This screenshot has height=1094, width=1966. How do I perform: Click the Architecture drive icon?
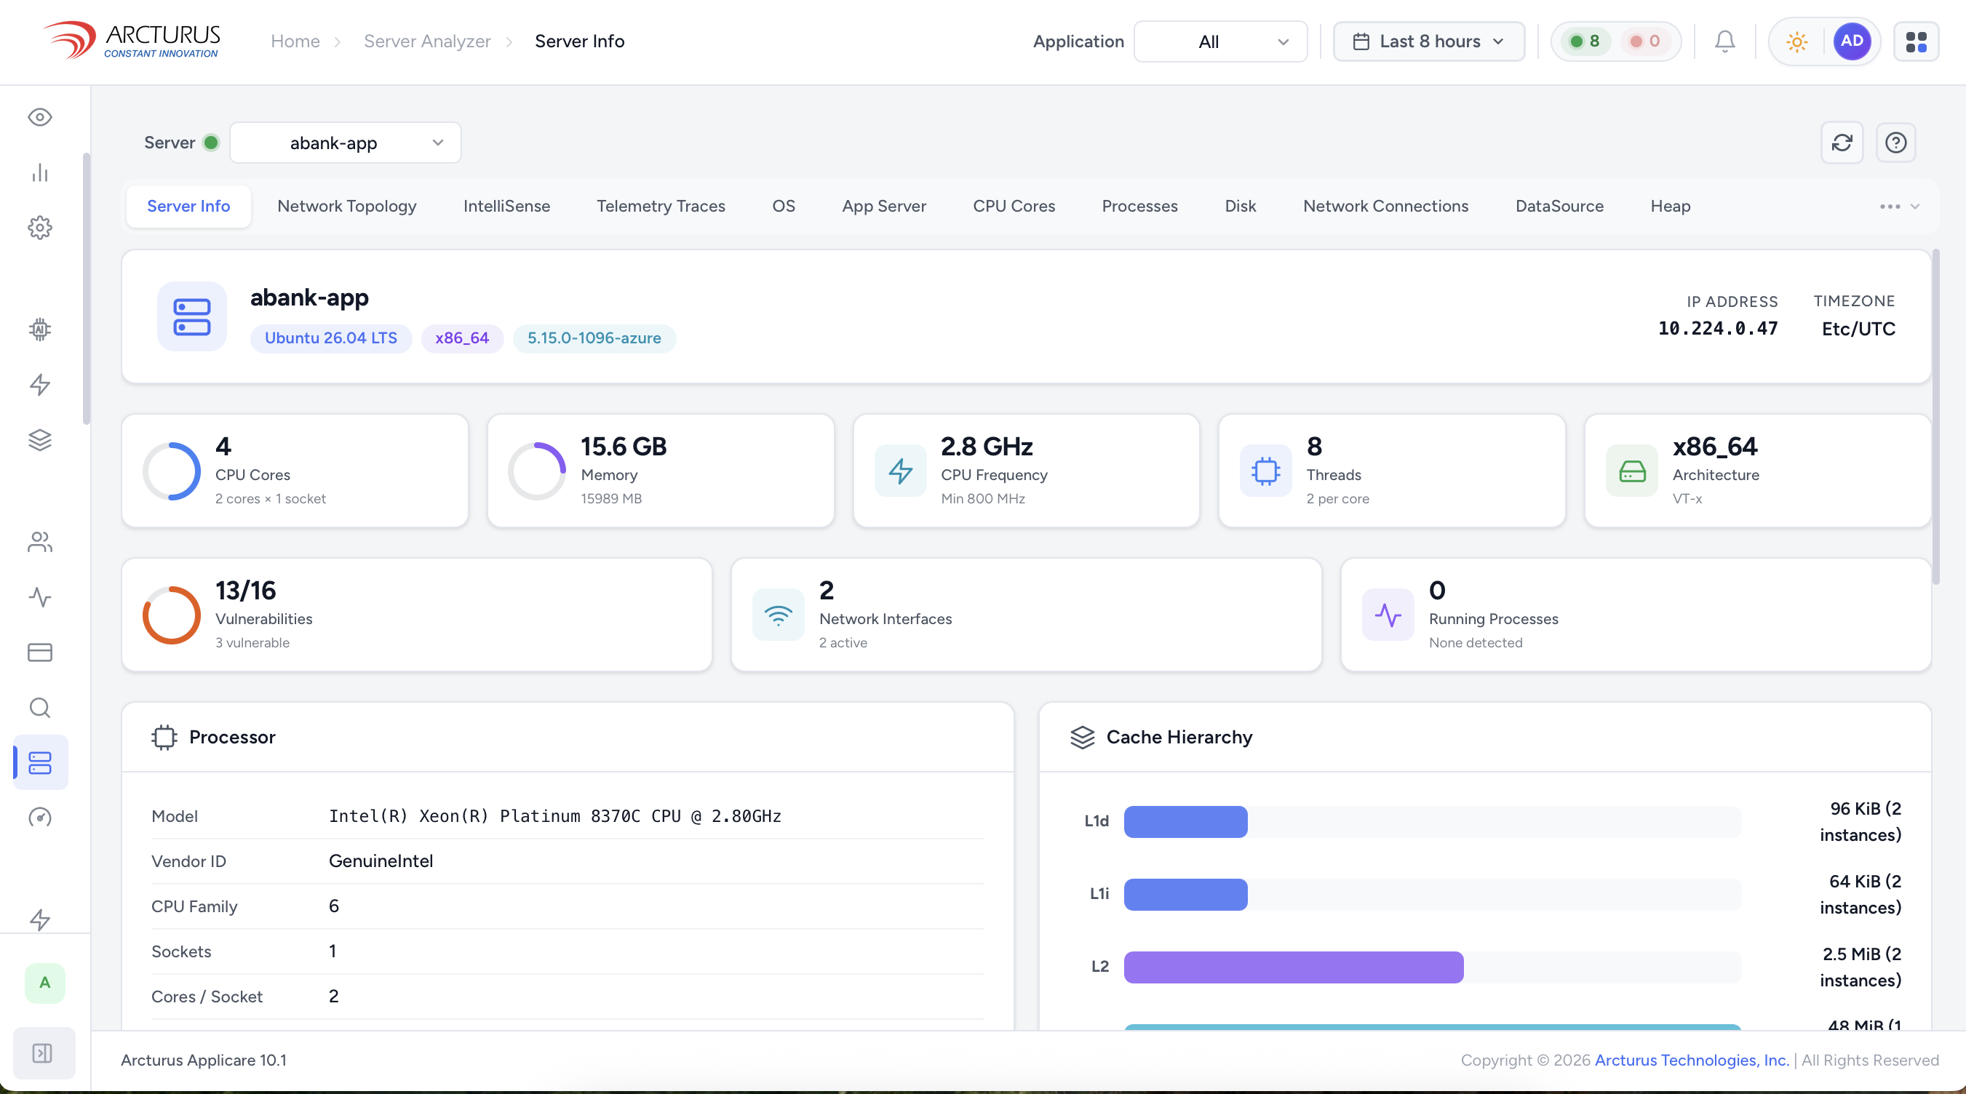[1632, 471]
